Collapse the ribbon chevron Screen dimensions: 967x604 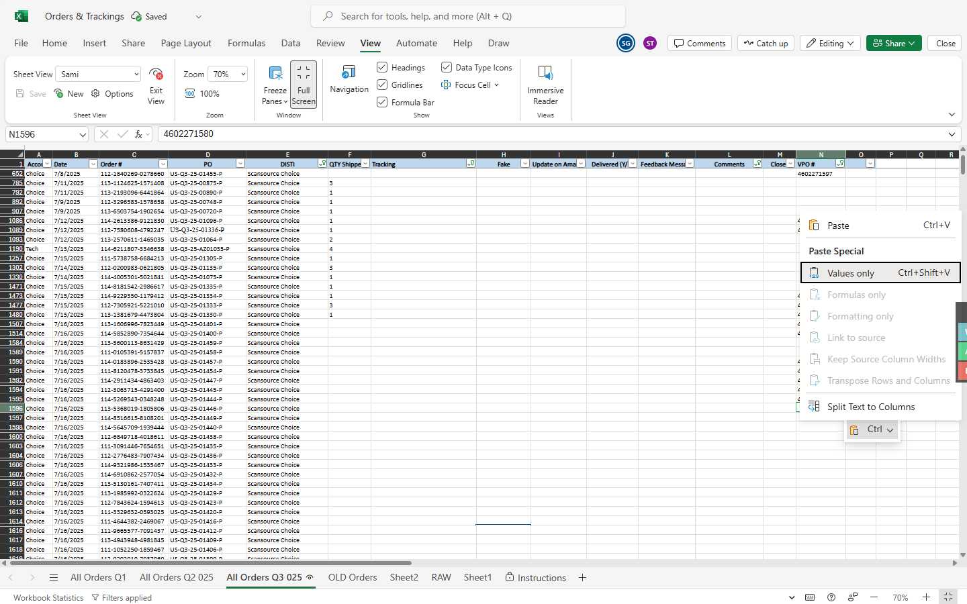pos(952,115)
